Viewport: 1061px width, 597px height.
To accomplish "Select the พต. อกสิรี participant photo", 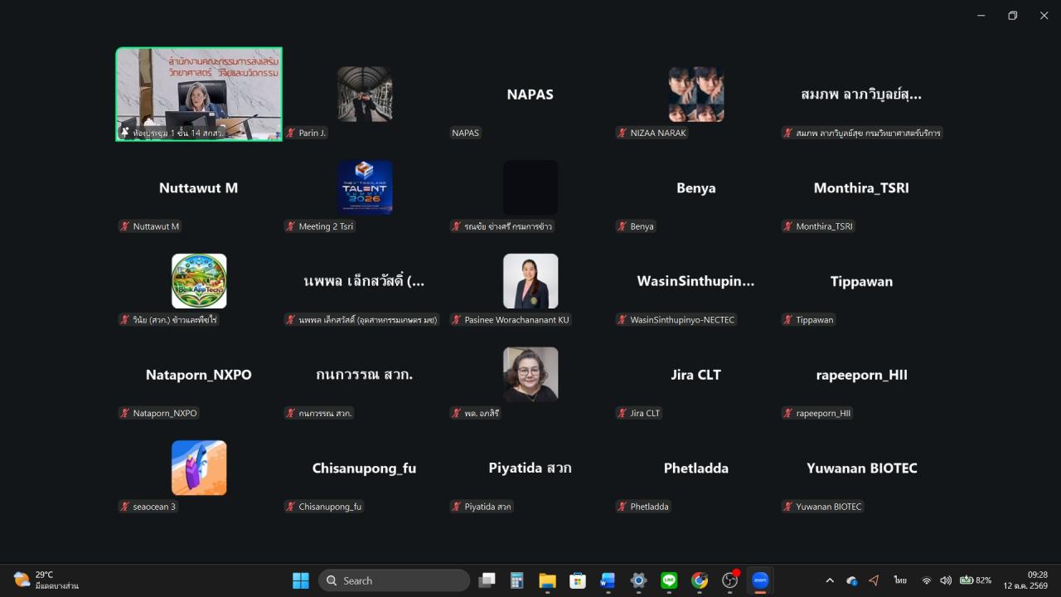I will (530, 374).
